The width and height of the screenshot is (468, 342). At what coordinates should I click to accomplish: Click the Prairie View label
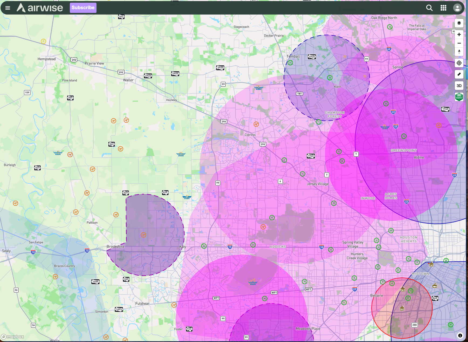click(x=94, y=64)
